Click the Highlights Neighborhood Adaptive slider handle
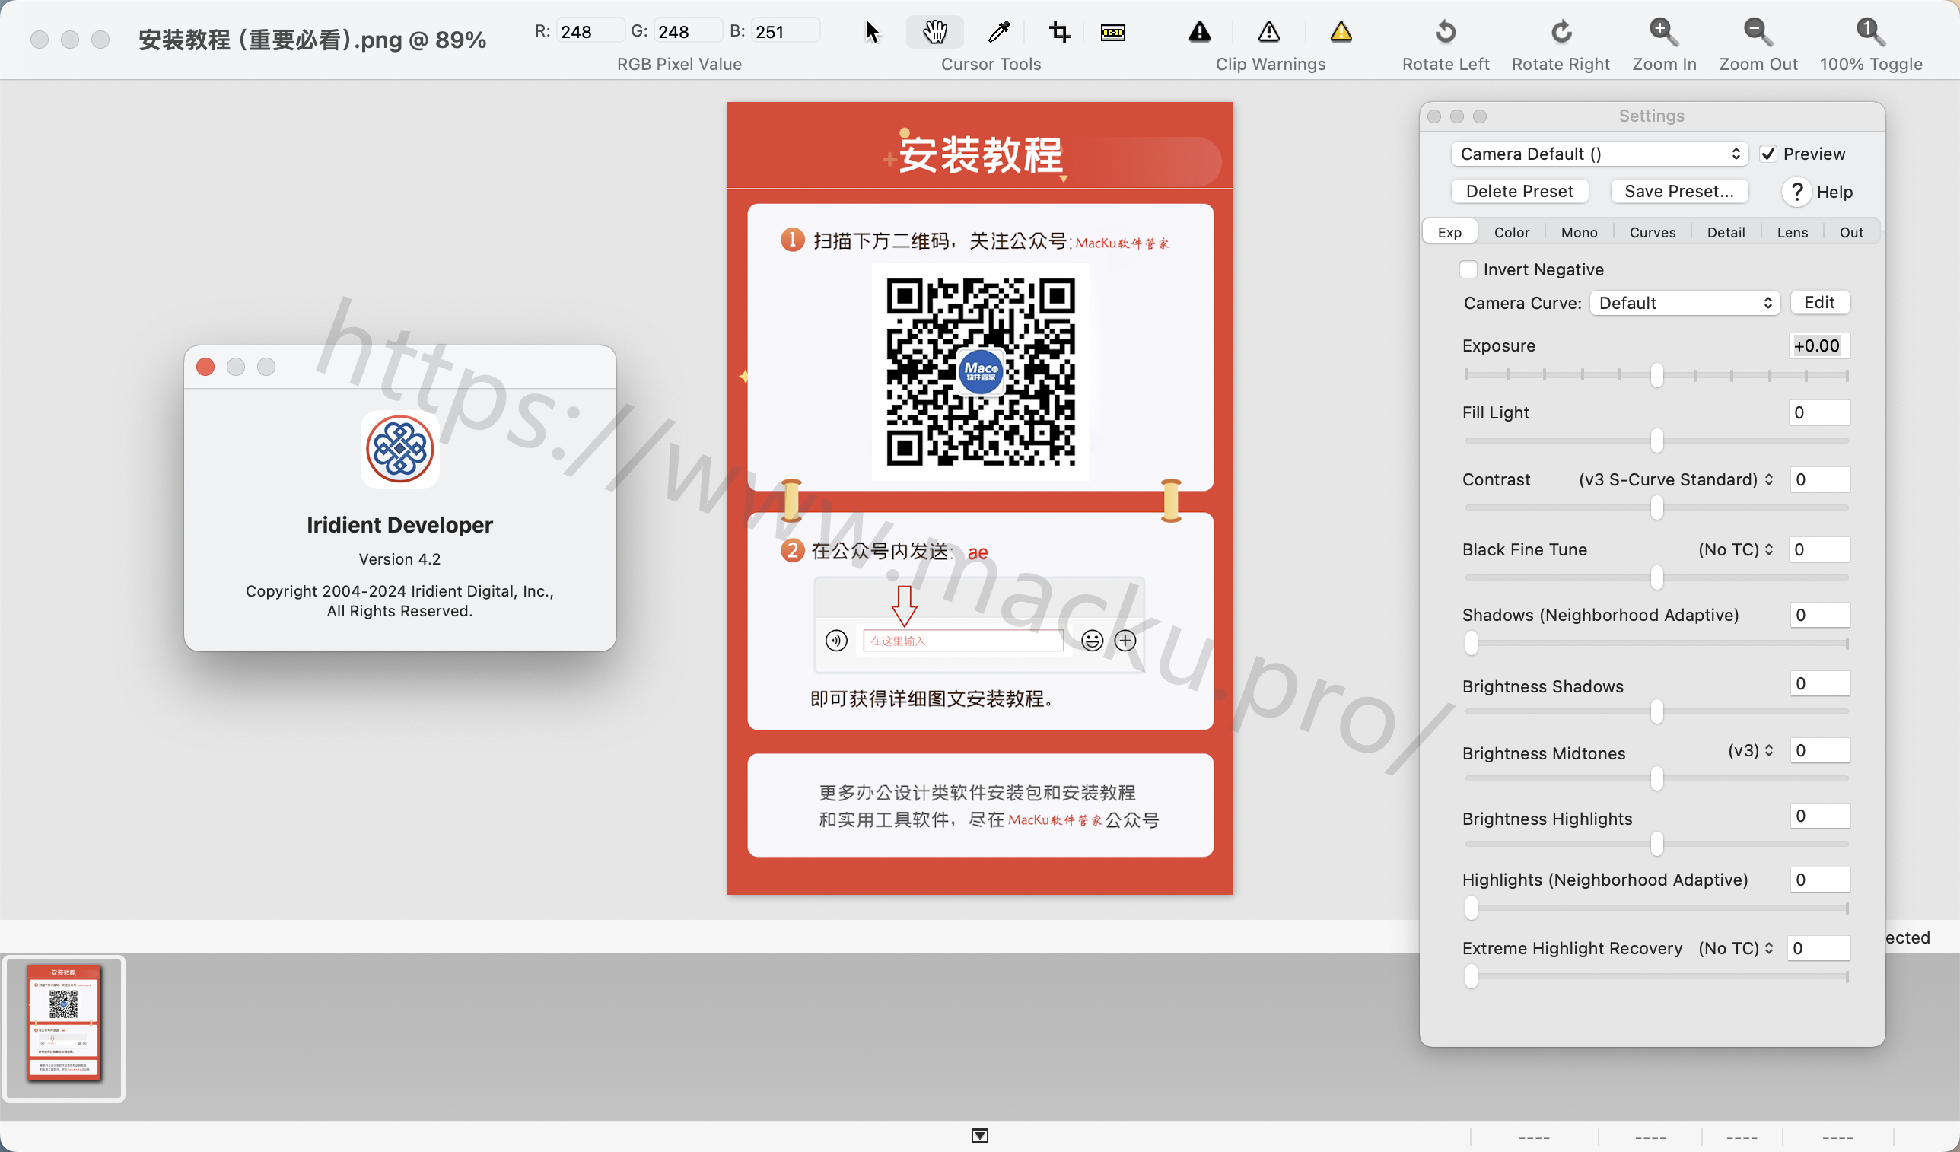 [1470, 907]
